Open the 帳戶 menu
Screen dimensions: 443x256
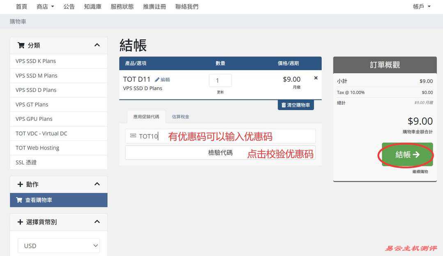pos(420,6)
